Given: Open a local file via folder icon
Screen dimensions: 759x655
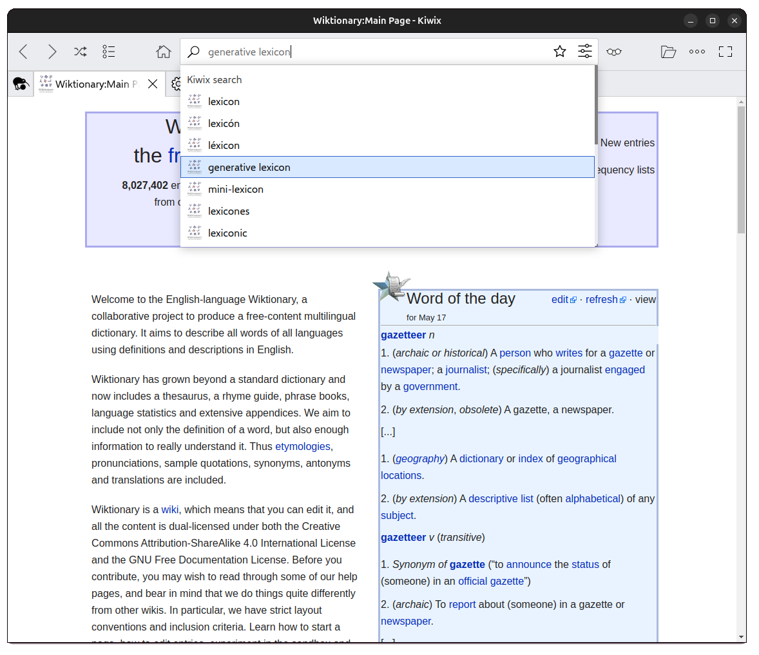Looking at the screenshot, I should pyautogui.click(x=668, y=52).
